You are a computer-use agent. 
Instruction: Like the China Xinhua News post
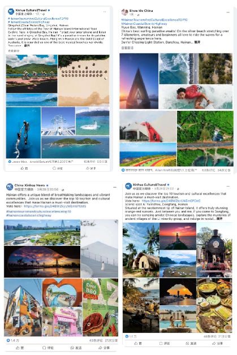click(19, 348)
